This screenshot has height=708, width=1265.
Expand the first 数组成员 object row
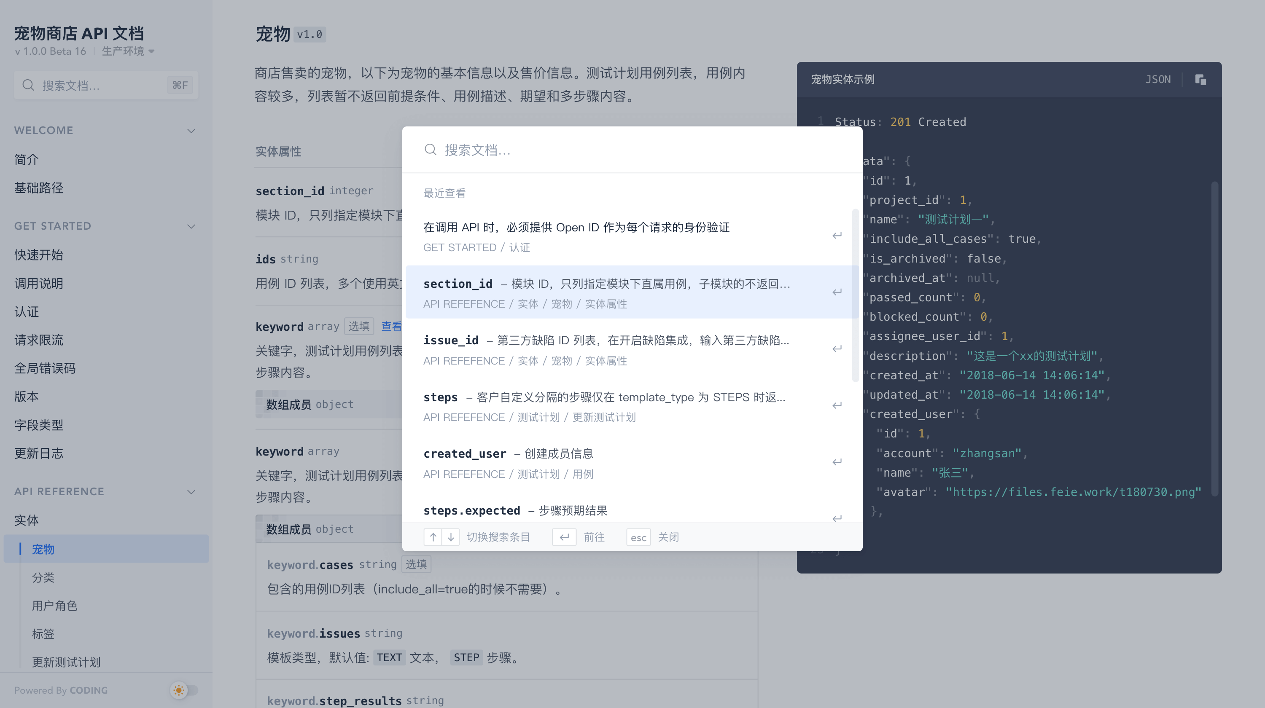click(329, 404)
